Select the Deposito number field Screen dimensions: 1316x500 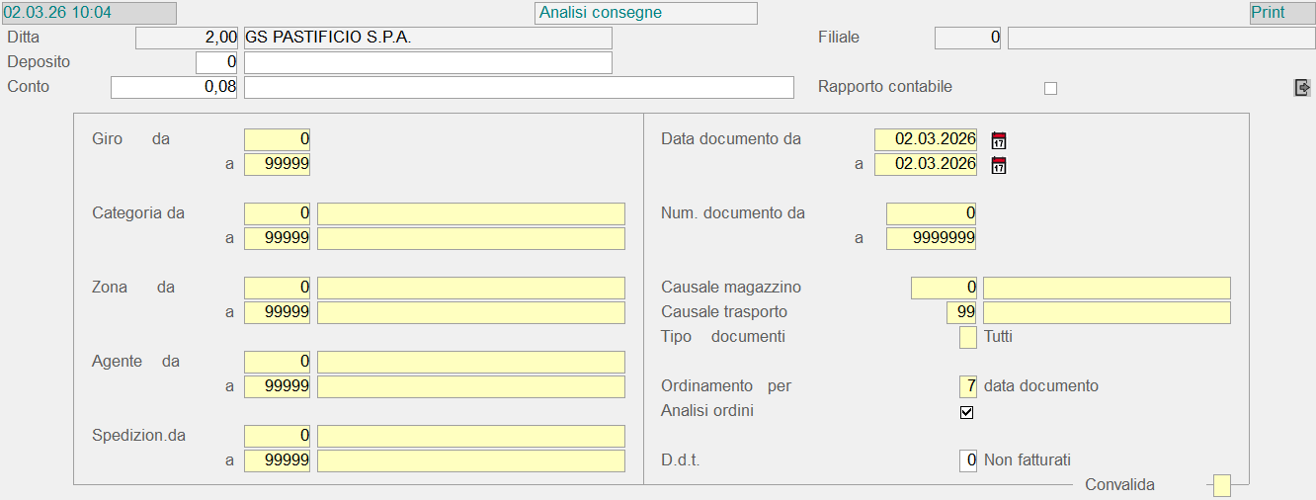[216, 62]
